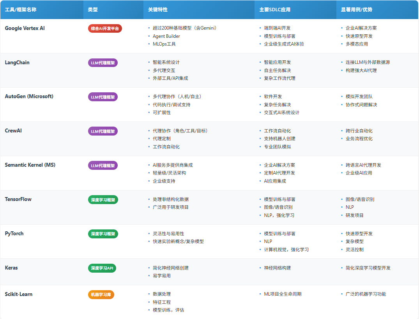This screenshot has width=419, height=319.
Task: Click the 跨语言AI代理开发 text
Action: 363,165
